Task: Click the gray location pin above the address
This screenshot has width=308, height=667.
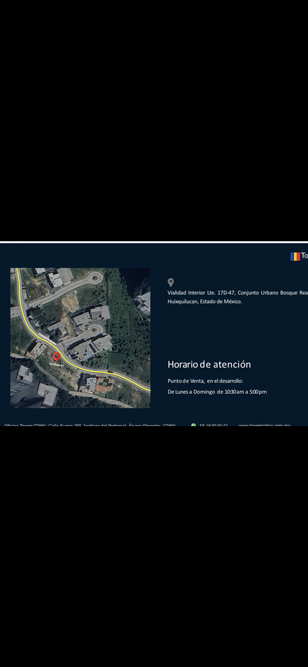Action: [171, 282]
